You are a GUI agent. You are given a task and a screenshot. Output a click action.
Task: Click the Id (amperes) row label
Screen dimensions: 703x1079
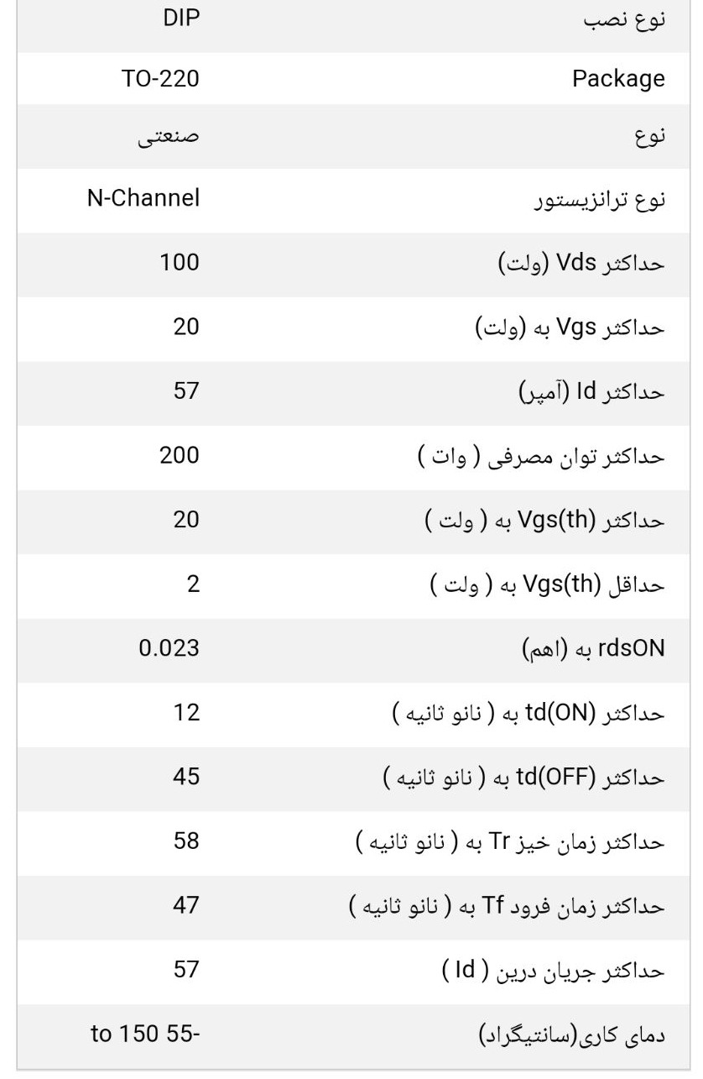pos(591,392)
